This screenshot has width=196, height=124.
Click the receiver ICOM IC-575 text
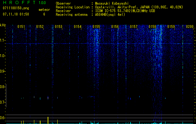125,11
